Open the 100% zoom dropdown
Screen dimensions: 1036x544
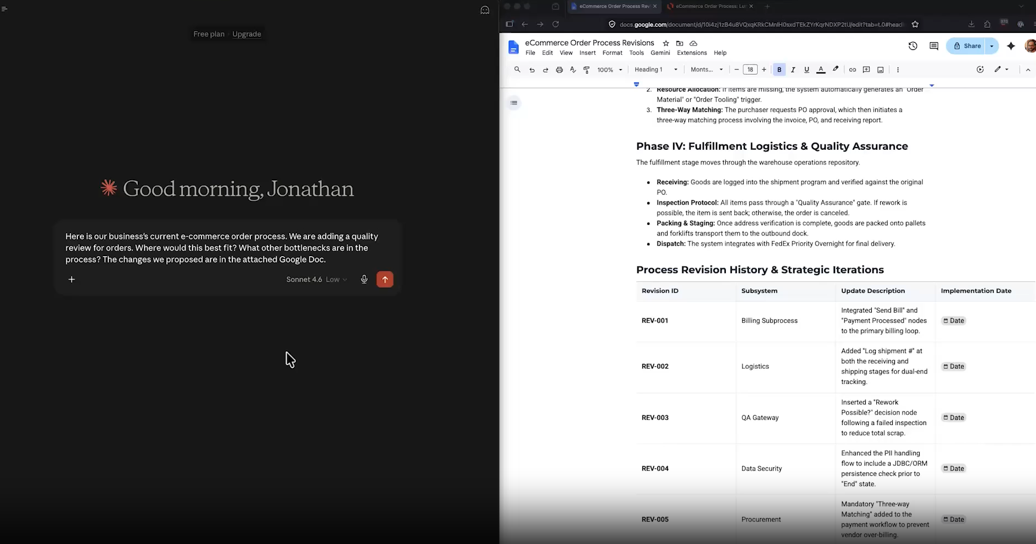(609, 70)
